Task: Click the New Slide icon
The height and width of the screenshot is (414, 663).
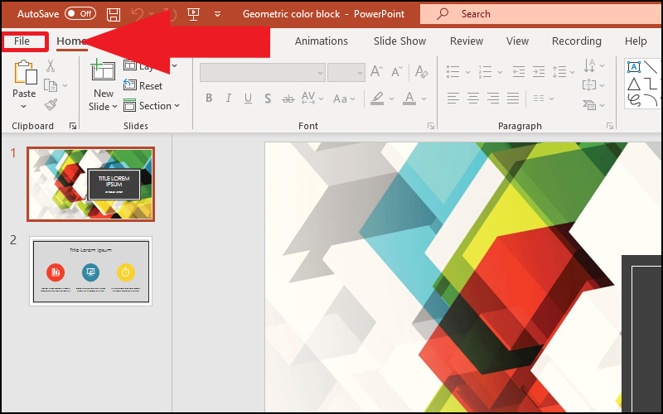Action: click(103, 70)
